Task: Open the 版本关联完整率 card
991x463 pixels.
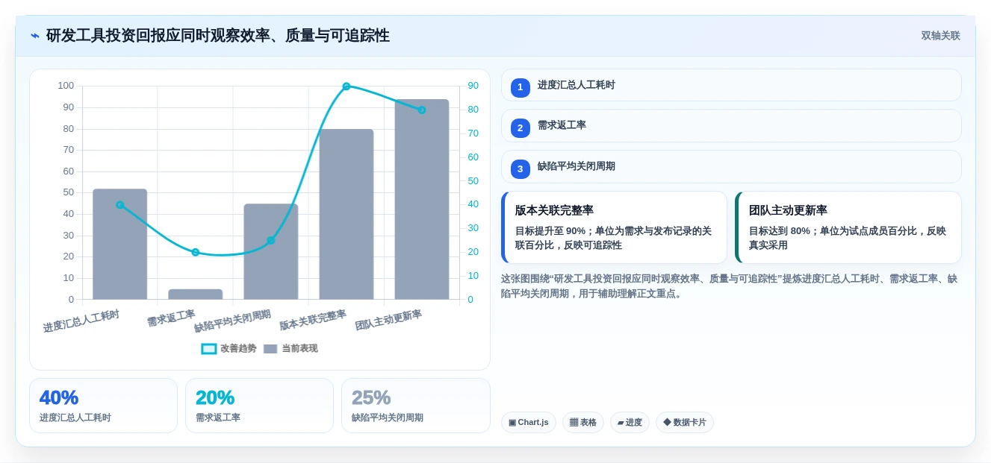Action: [x=614, y=227]
